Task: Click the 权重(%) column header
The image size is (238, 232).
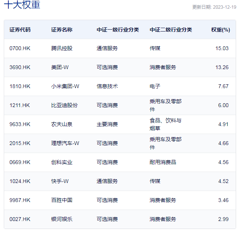Action: click(221, 30)
